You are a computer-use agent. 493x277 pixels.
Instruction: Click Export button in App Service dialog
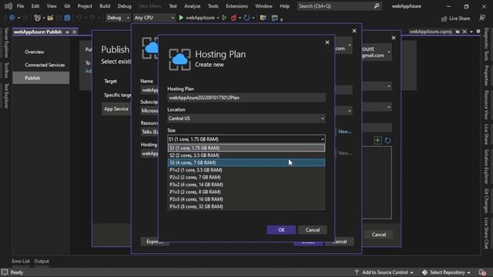(x=155, y=242)
